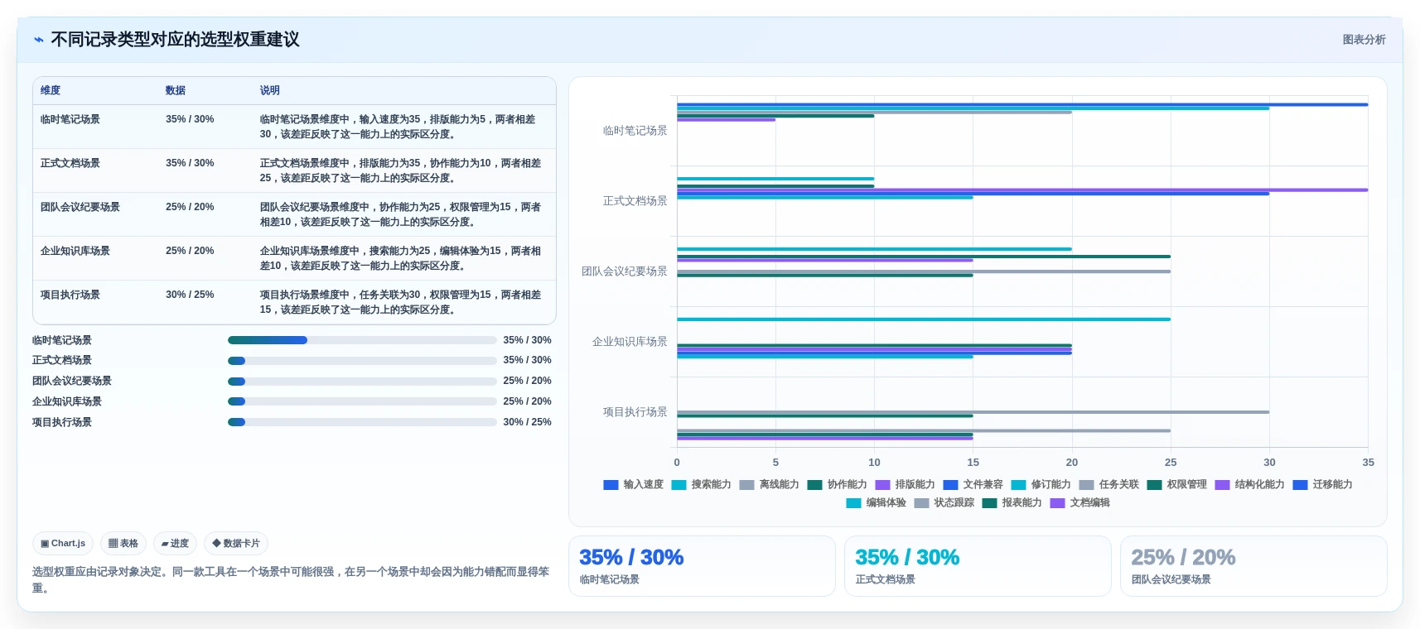Click the 临时笔记场景 progress bar
Viewport: 1420px width, 629px height.
362,340
